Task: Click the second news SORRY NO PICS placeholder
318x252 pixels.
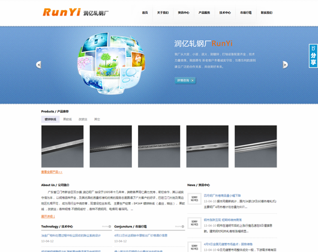Action: [x=194, y=223]
